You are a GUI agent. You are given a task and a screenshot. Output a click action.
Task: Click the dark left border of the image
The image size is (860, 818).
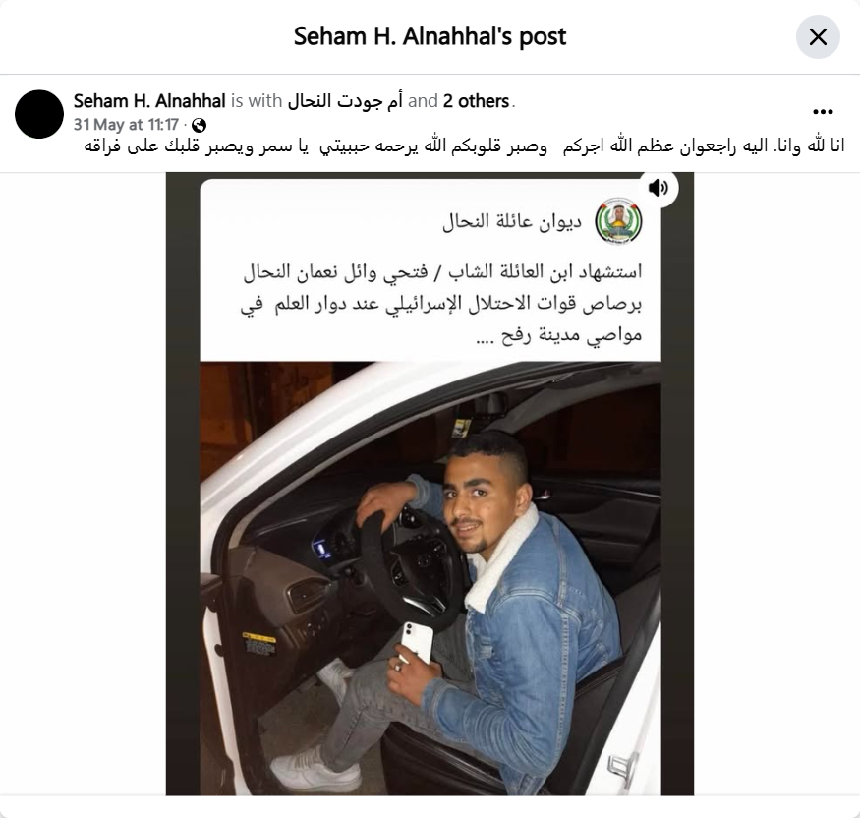[x=183, y=484]
